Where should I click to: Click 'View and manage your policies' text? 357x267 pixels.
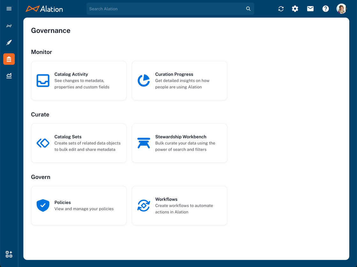pos(84,209)
